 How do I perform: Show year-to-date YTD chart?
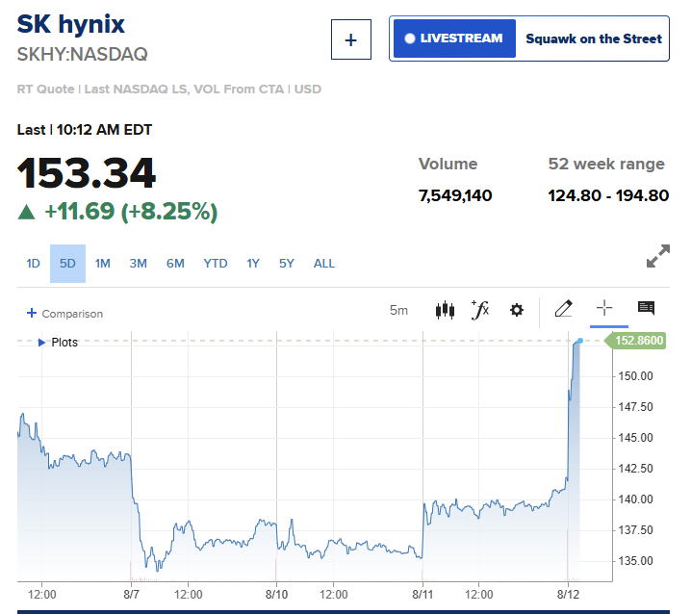tap(215, 264)
